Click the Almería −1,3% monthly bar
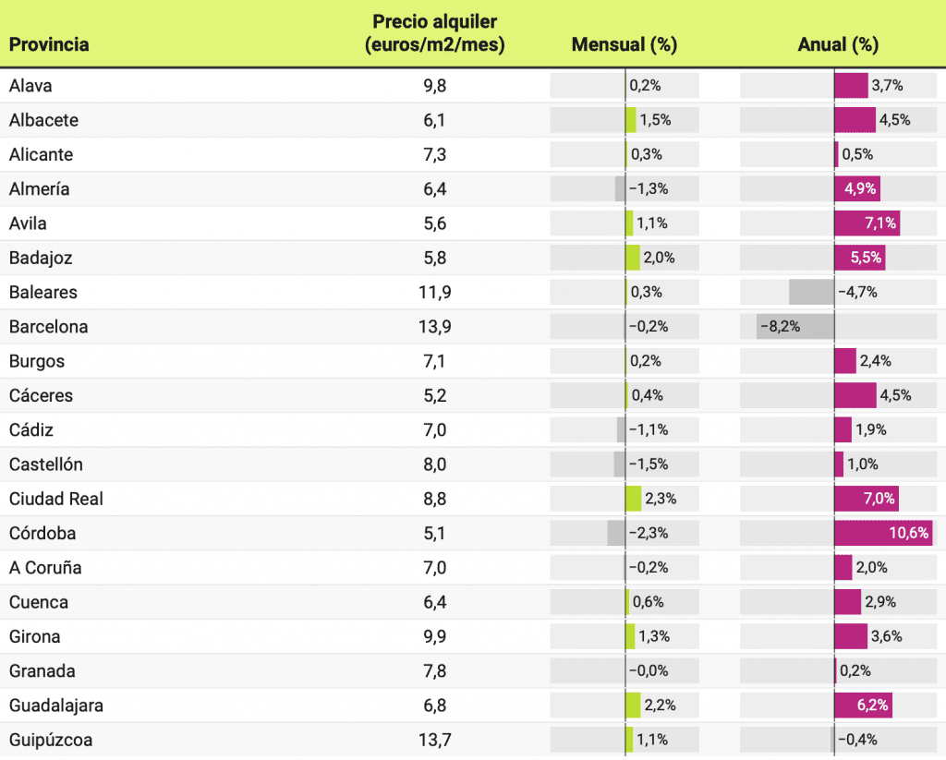Viewport: 946px width, 760px height. [x=620, y=189]
